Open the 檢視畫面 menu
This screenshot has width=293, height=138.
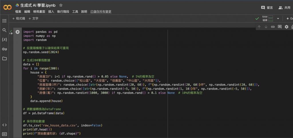click(x=39, y=11)
